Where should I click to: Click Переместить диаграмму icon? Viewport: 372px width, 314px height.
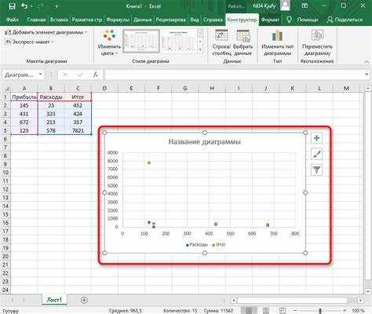317,35
